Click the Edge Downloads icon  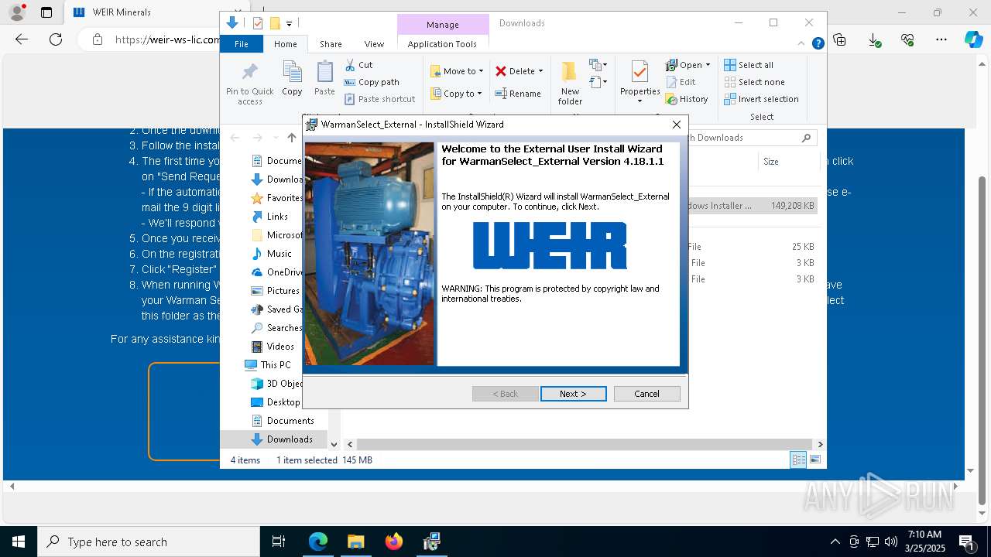[x=874, y=39]
